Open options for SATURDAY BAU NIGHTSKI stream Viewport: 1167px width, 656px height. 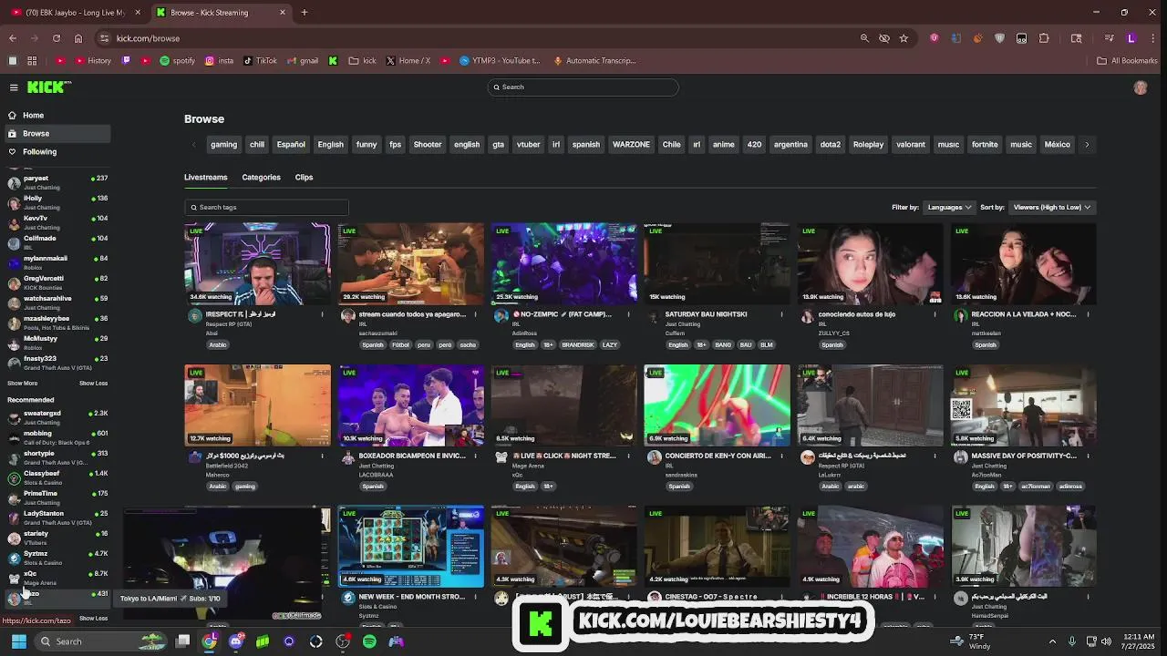[x=781, y=314]
